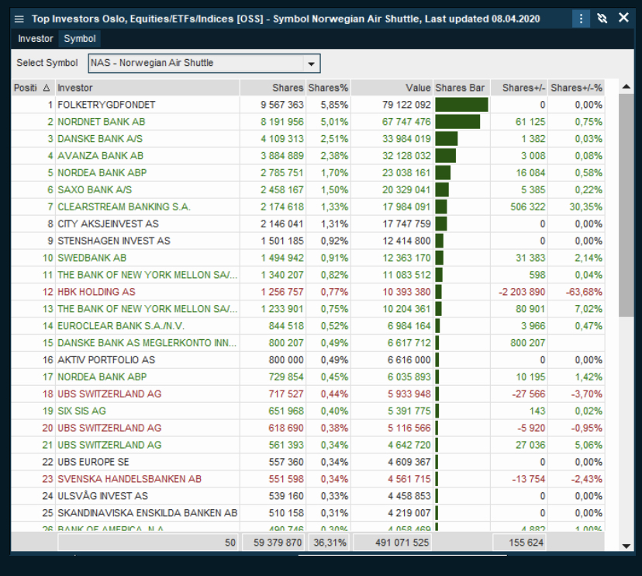This screenshot has height=576, width=642.
Task: Click the shares change 800 207 for Danske Meglerkonto
Action: tap(528, 343)
